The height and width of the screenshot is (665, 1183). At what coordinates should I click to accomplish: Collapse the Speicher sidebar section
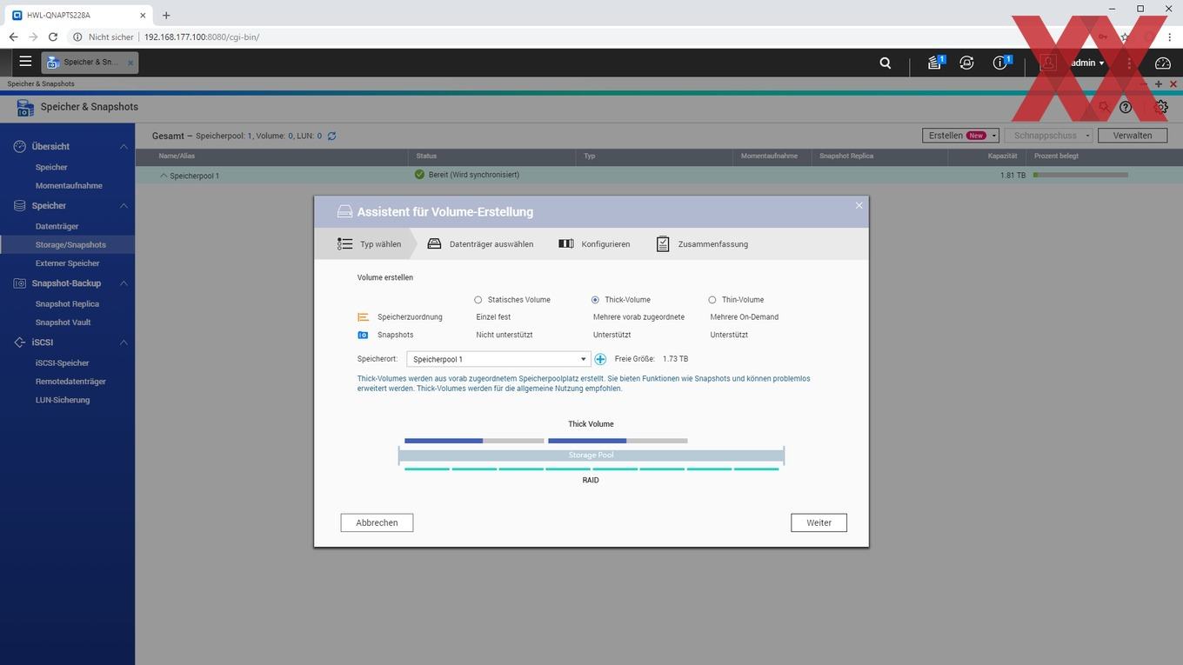click(124, 205)
